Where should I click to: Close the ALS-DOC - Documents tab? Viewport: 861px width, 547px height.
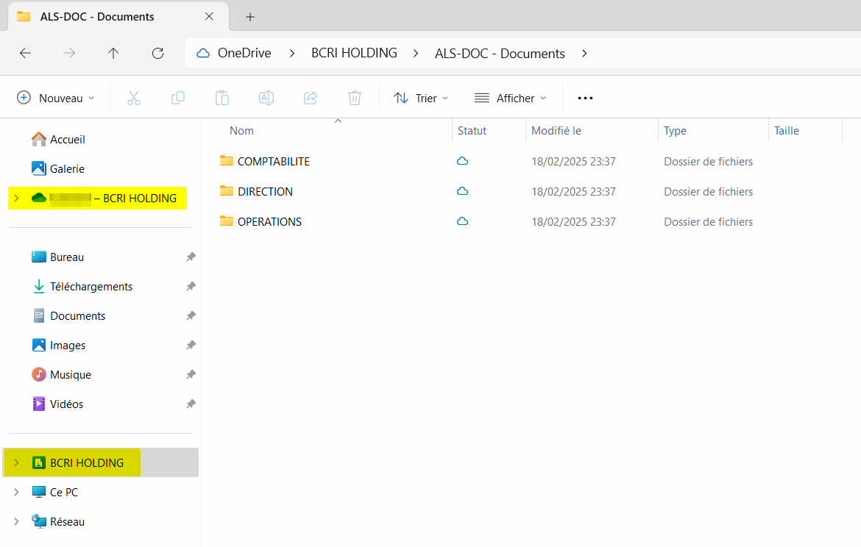[x=209, y=16]
